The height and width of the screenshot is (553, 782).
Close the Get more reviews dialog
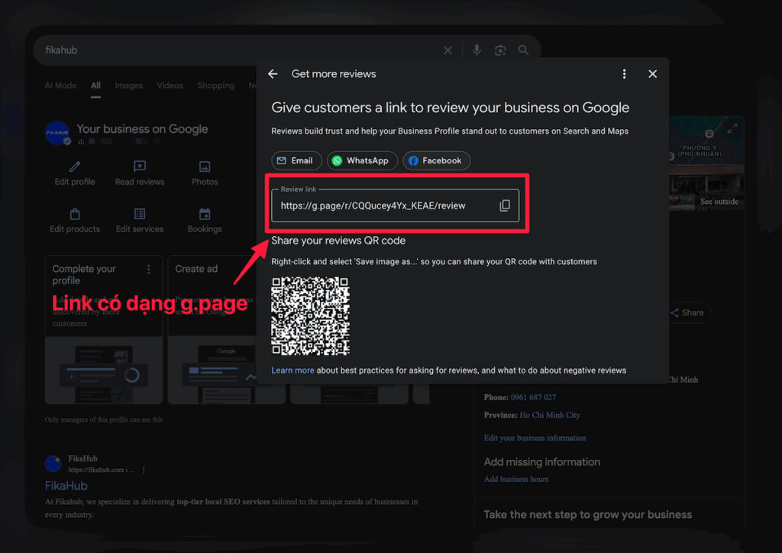tap(652, 74)
